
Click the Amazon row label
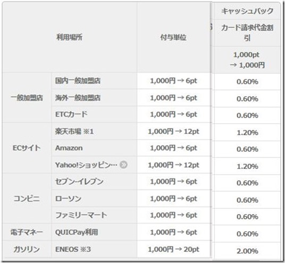click(69, 148)
